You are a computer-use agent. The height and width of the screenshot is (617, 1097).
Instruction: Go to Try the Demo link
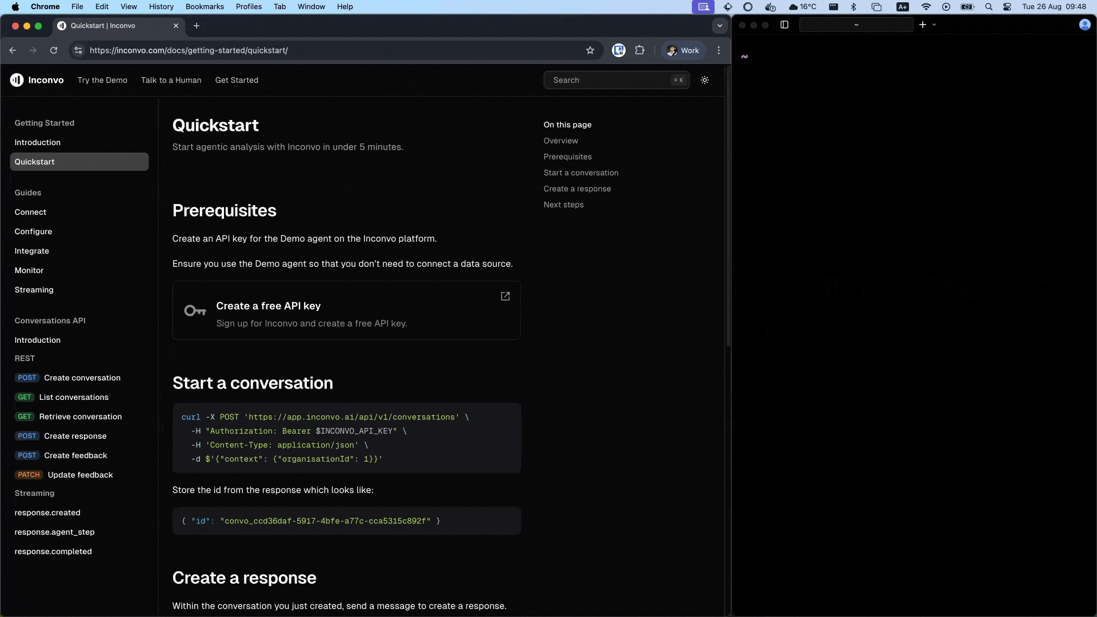tap(102, 80)
